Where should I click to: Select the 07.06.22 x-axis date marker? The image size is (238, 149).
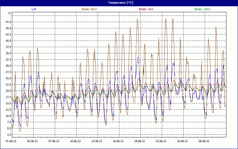[x=54, y=141]
